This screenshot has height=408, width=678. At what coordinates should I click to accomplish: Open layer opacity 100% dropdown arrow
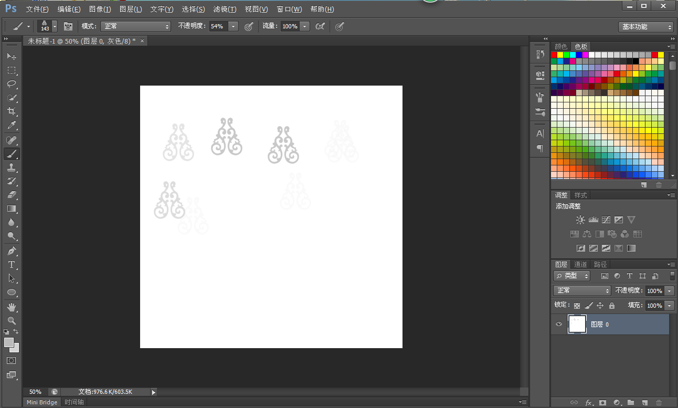pyautogui.click(x=670, y=291)
